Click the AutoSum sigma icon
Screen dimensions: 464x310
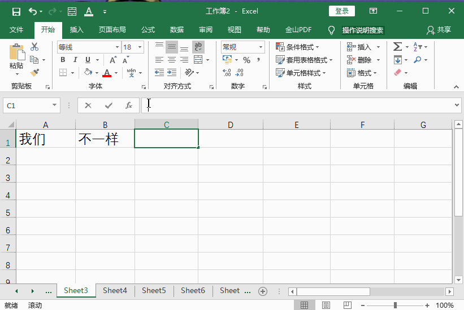[x=397, y=47]
